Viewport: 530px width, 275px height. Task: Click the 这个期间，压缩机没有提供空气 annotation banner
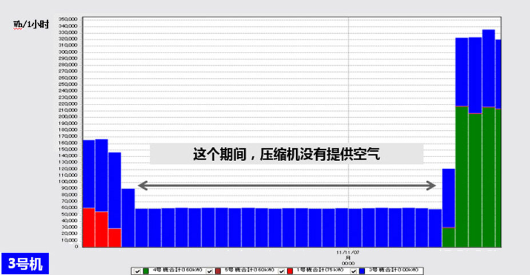pyautogui.click(x=286, y=154)
